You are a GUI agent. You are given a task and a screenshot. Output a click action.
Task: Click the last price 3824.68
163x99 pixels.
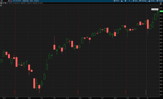(x=26, y=1)
